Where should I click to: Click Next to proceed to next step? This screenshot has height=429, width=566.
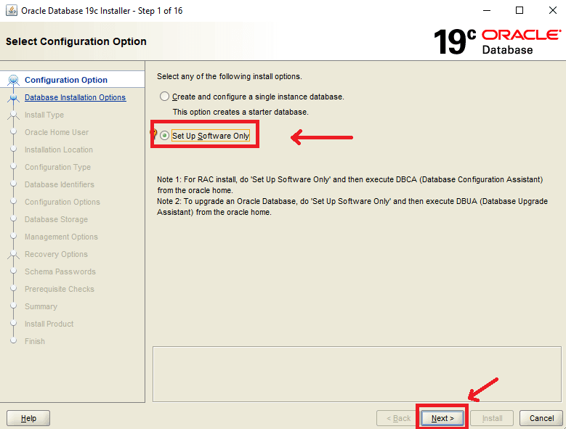pos(442,418)
